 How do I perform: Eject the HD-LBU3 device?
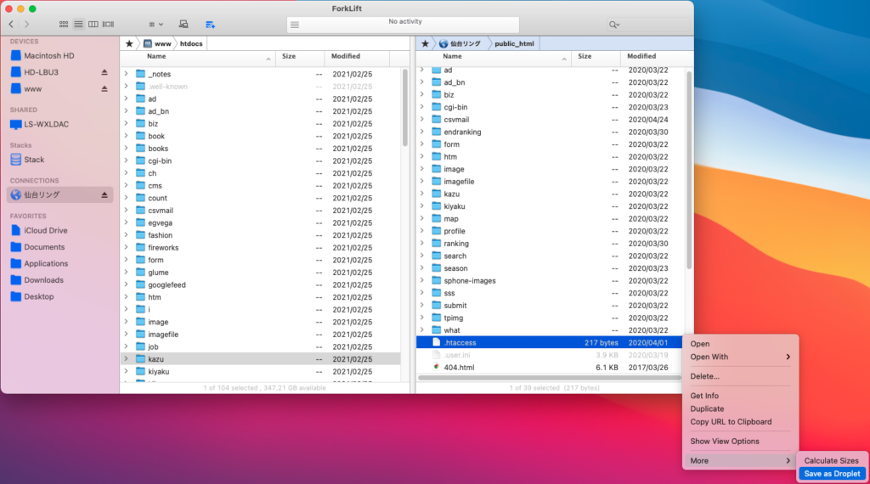click(105, 72)
